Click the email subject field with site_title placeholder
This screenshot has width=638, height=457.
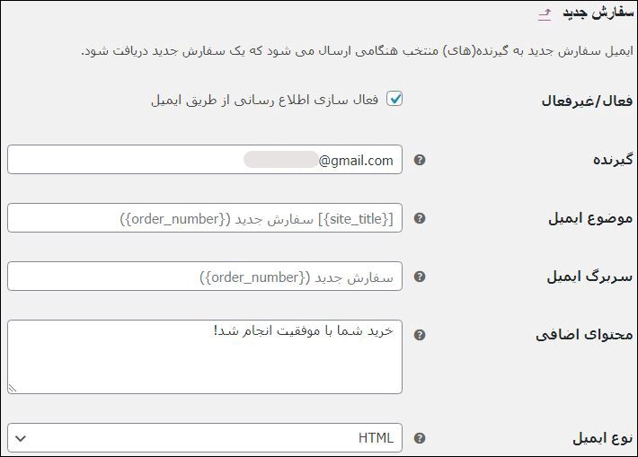coord(205,218)
